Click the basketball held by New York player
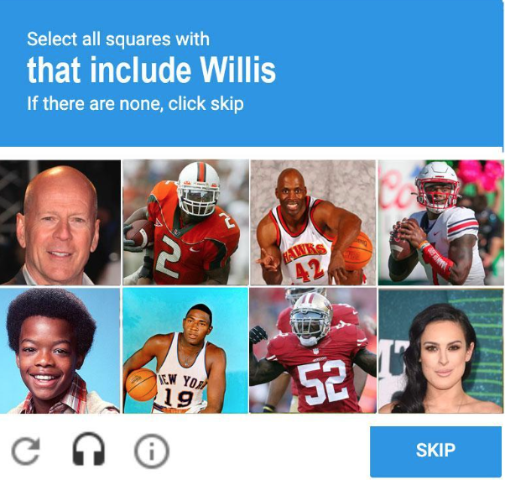Screen dimensions: 505x480 pyautogui.click(x=141, y=384)
